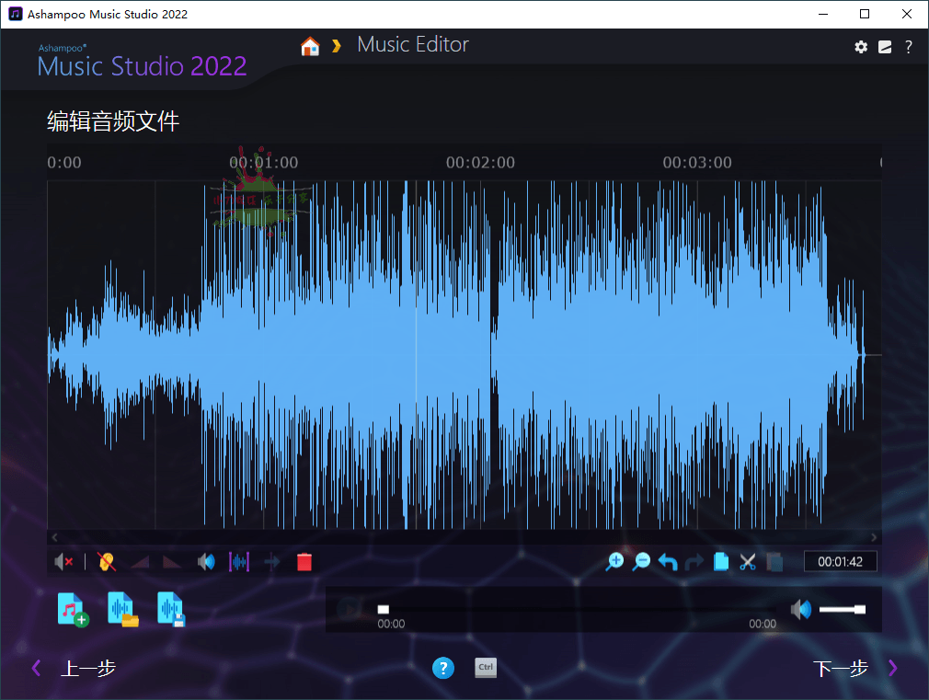Open an audio file from folder
This screenshot has width=929, height=700.
122,609
